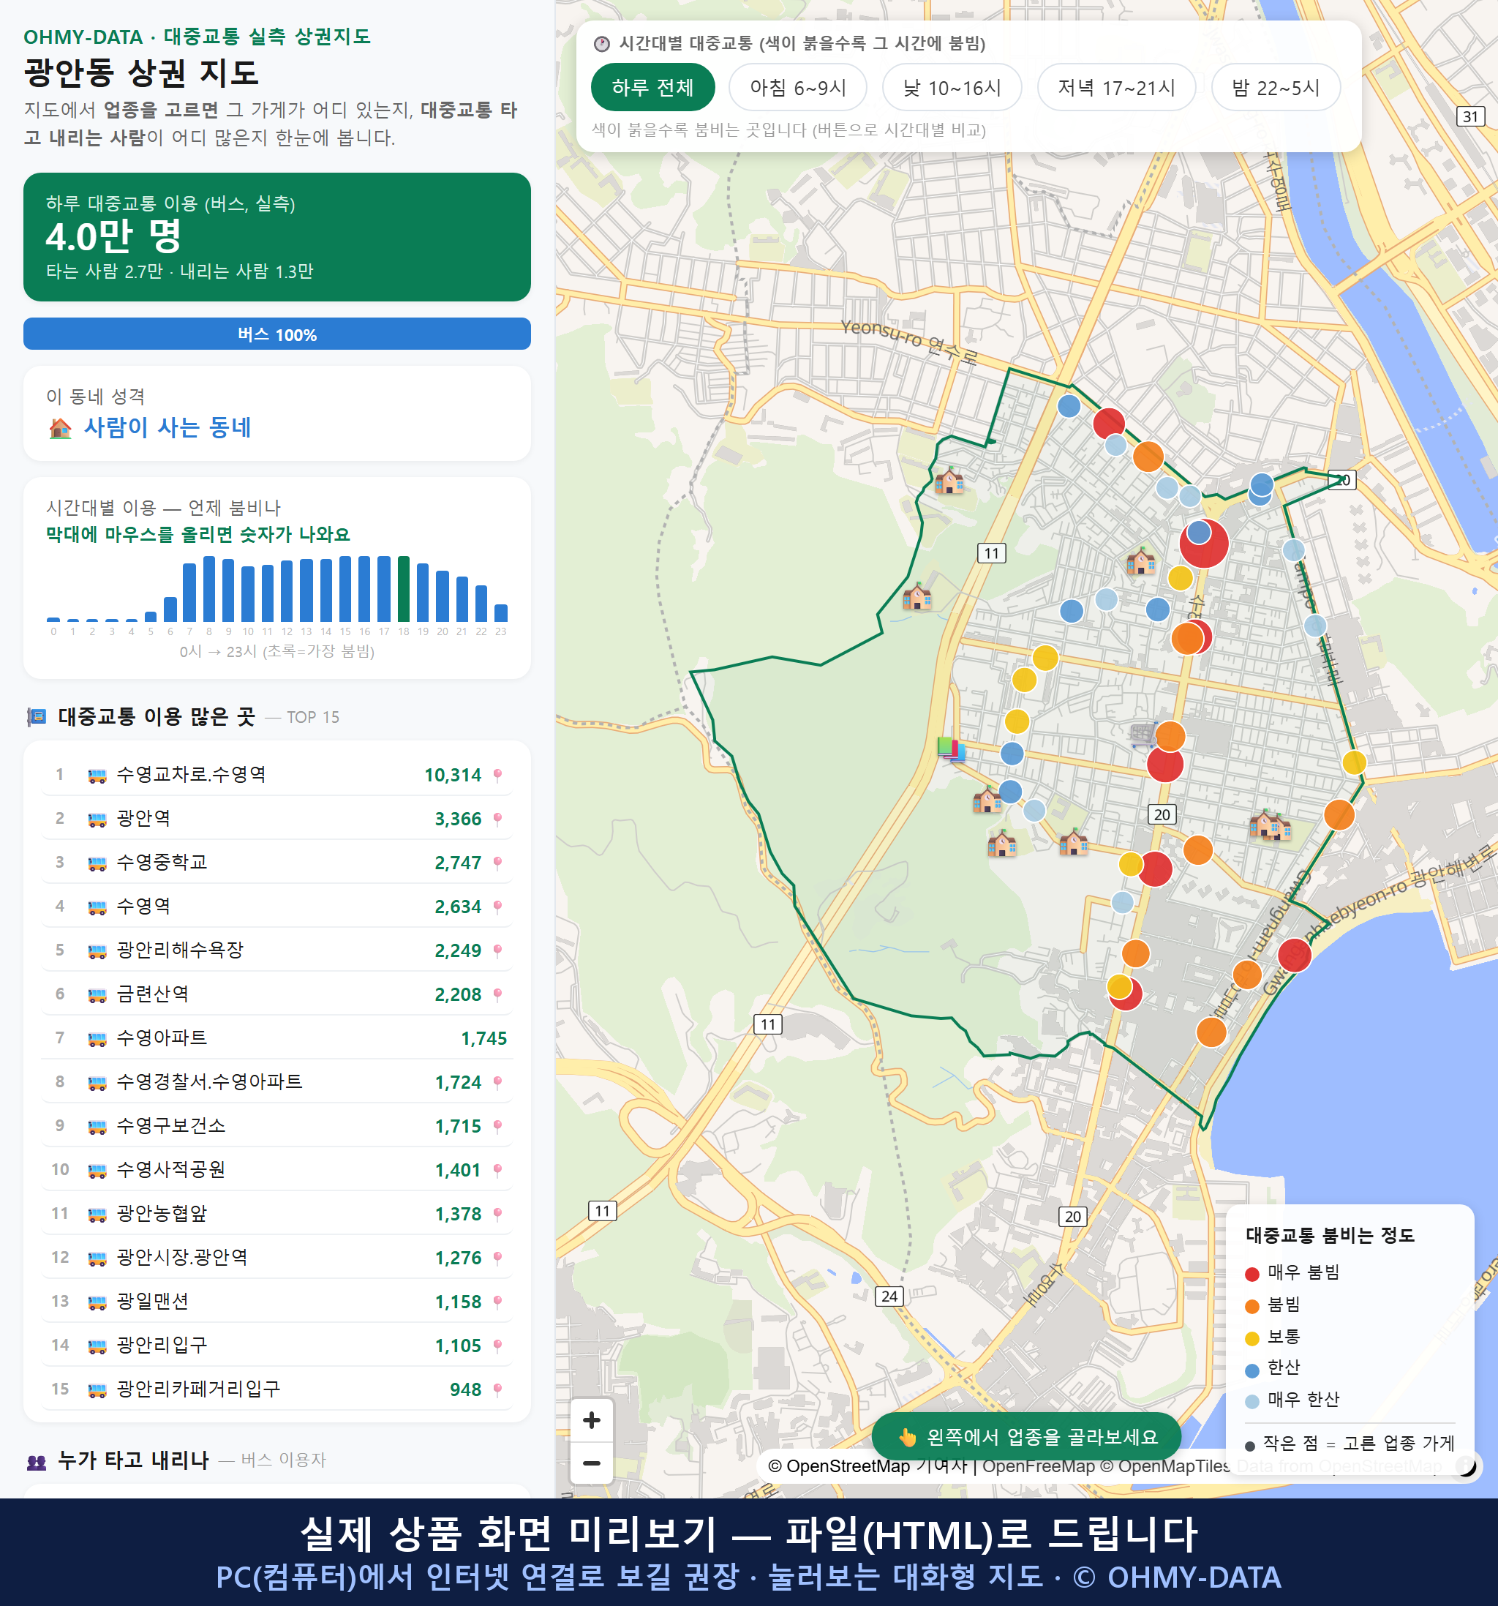
Task: Click pin icon next to 수영역 2,634
Action: (497, 907)
